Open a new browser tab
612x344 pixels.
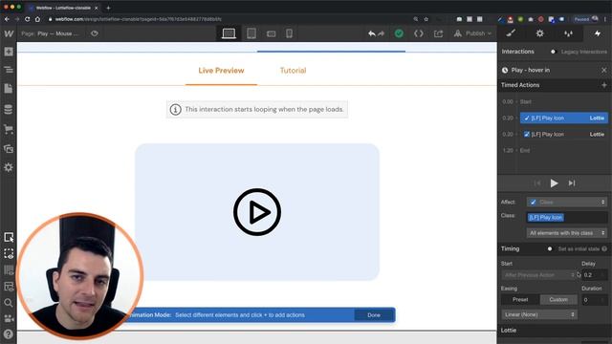108,8
